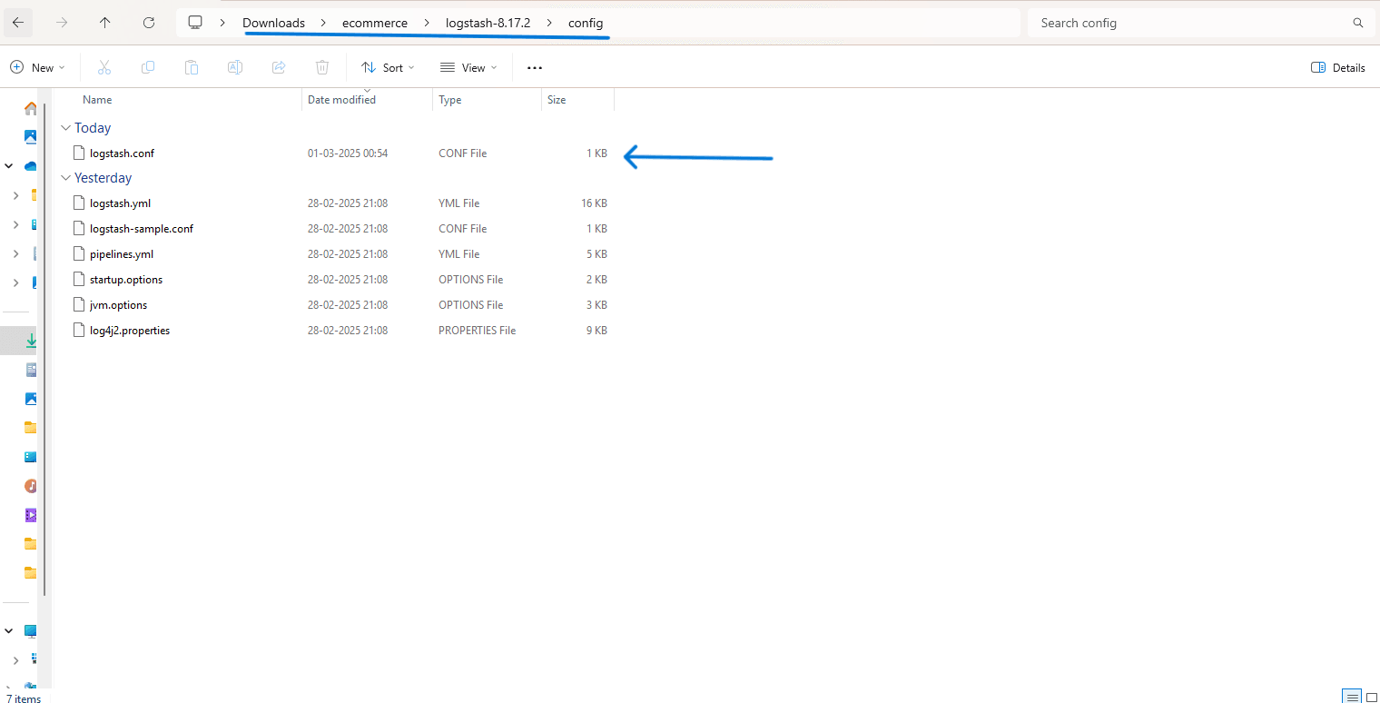This screenshot has height=703, width=1380.
Task: Click the Cut scissors icon
Action: [x=103, y=67]
